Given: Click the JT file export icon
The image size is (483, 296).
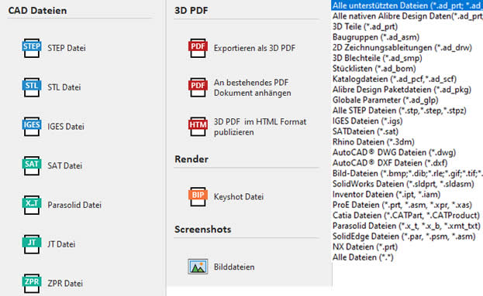Looking at the screenshot, I should coord(32,244).
